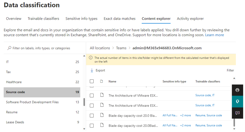Viewport: 245px width, 132px height.
Task: Expand +2 more on Blade 20.0Blad... row
Action: coord(185,125)
